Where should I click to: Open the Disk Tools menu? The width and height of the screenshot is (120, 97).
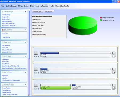35,6
